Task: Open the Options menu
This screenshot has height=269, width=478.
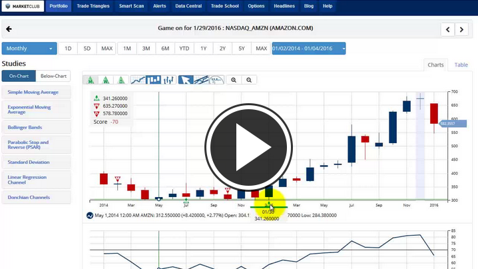Action: (x=256, y=6)
